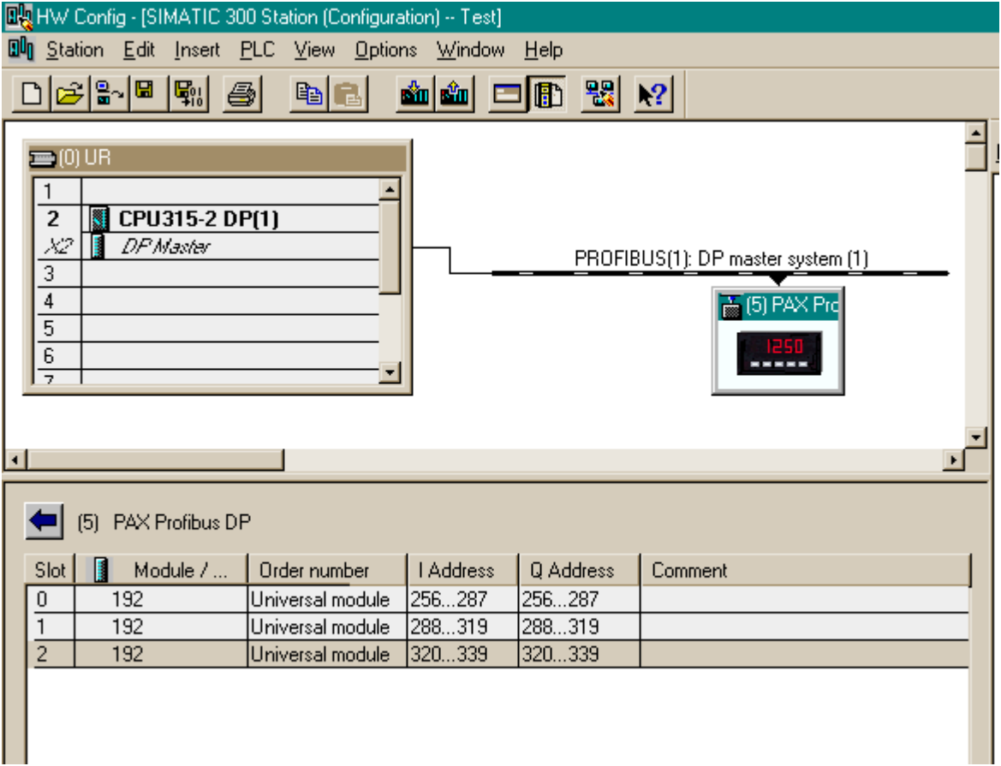The image size is (1001, 766).
Task: Click the module icon column header
Action: (100, 569)
